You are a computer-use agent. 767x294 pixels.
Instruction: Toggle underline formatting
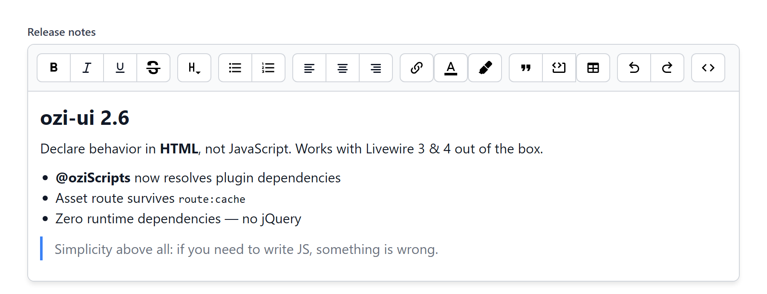click(x=120, y=68)
